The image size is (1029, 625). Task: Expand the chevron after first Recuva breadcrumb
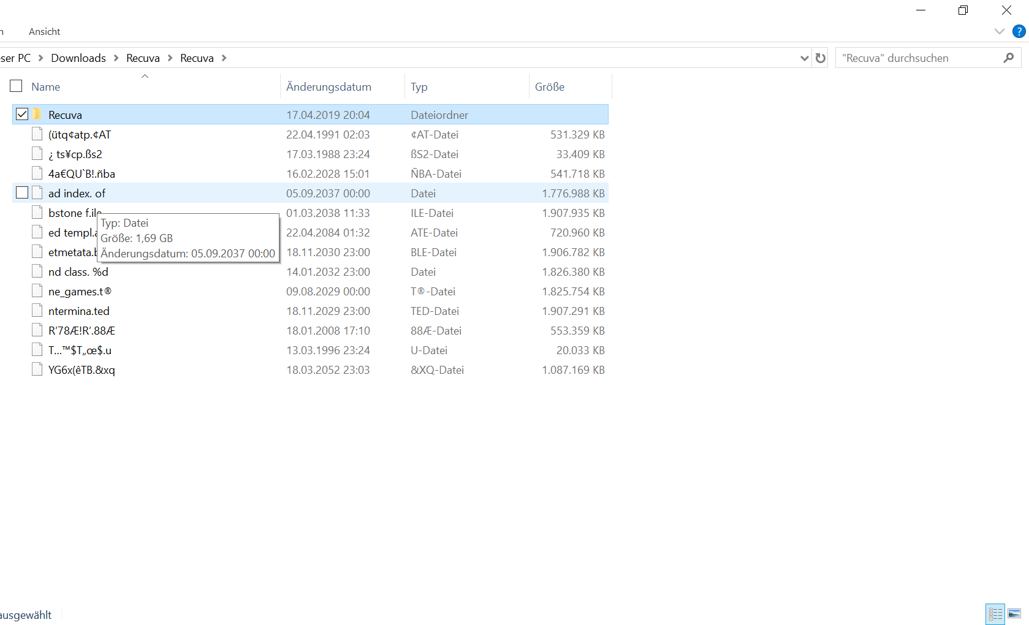(170, 58)
